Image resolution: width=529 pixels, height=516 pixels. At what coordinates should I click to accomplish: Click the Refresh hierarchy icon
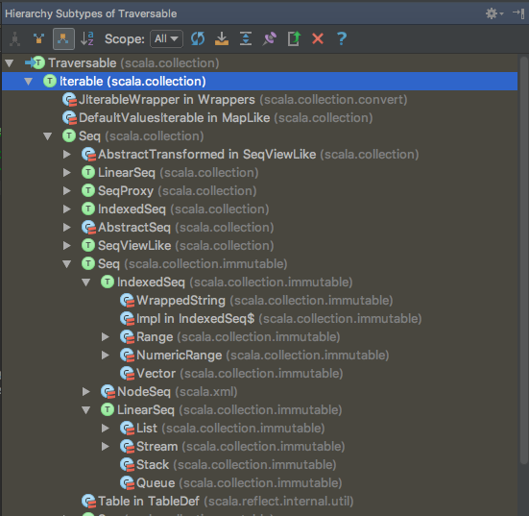[198, 38]
